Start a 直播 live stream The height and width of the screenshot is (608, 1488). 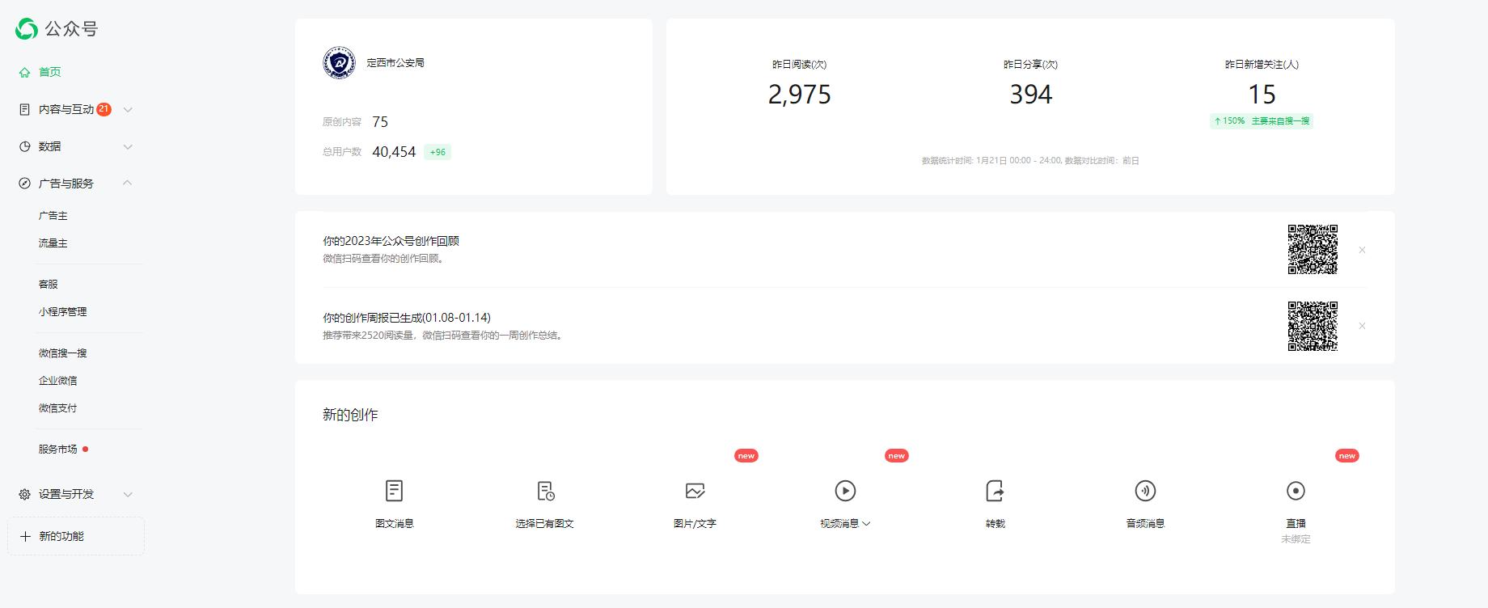tap(1296, 491)
